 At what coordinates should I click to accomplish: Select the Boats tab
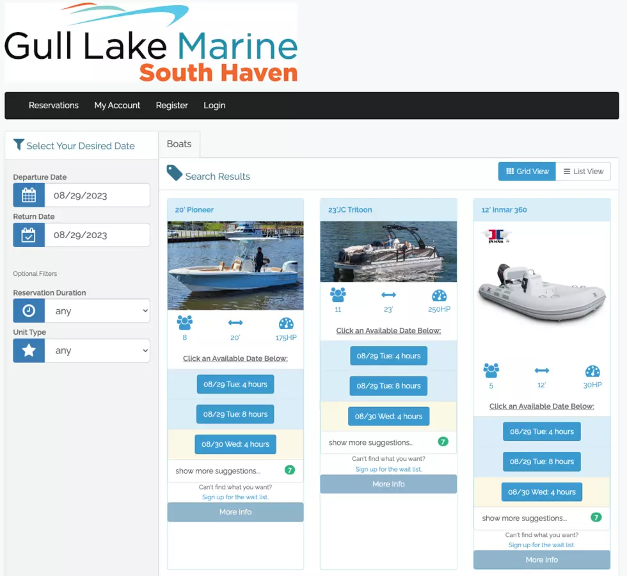pos(179,144)
